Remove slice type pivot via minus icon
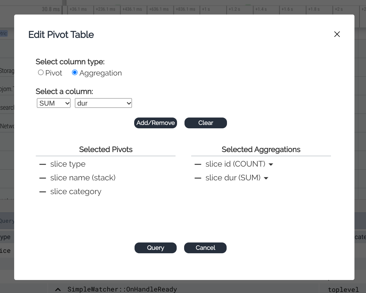366x293 pixels. tap(42, 164)
